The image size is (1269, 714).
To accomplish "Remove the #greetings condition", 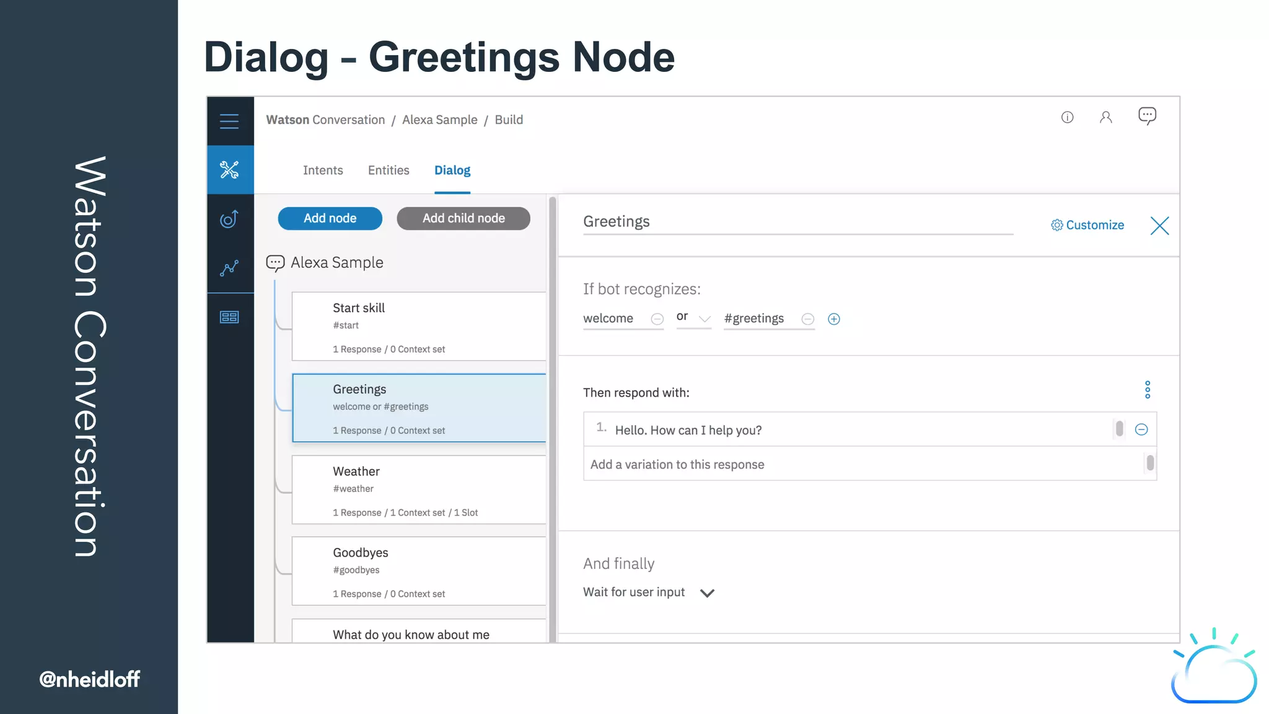I will click(x=807, y=319).
